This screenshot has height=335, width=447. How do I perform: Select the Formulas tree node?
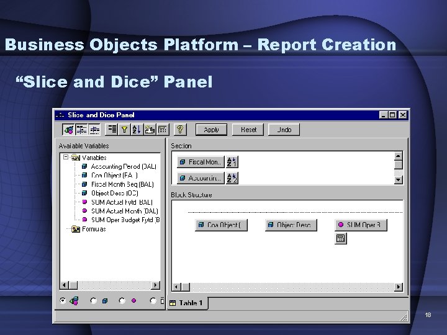(x=94, y=229)
